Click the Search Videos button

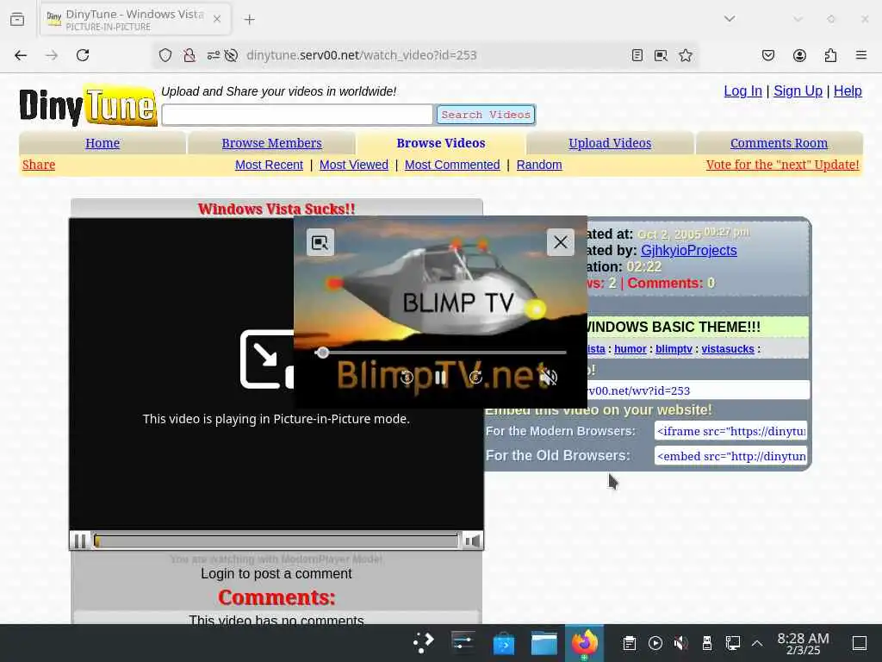486,115
